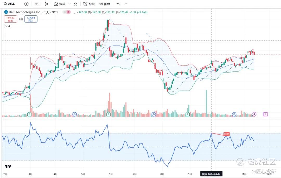Click the 7月 time axis label

click(x=135, y=174)
